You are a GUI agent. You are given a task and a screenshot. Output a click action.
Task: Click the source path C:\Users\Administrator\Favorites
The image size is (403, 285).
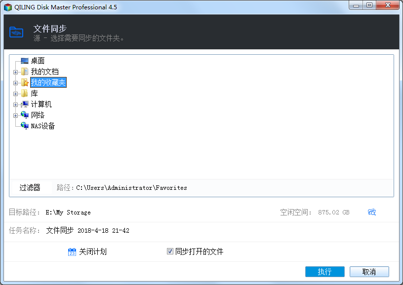pos(131,188)
